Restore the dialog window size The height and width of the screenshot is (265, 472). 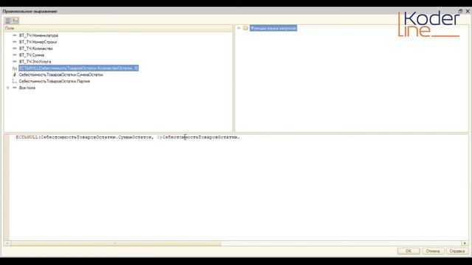tap(460, 11)
